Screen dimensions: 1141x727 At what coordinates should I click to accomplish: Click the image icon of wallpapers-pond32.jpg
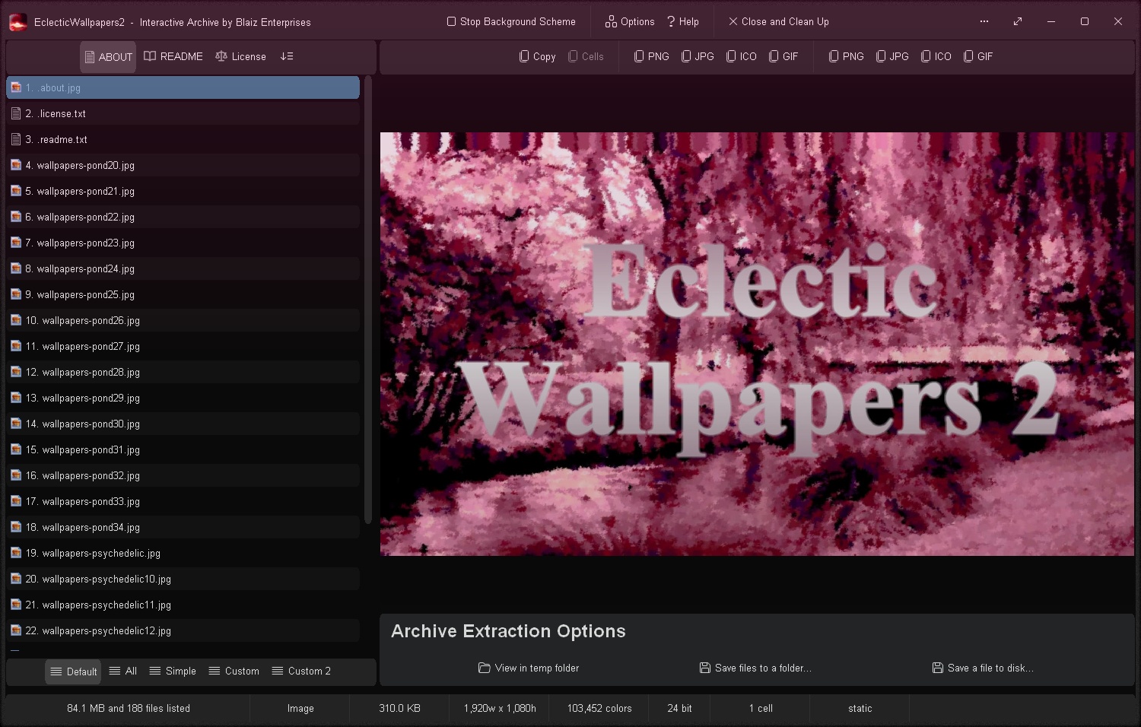pyautogui.click(x=16, y=475)
